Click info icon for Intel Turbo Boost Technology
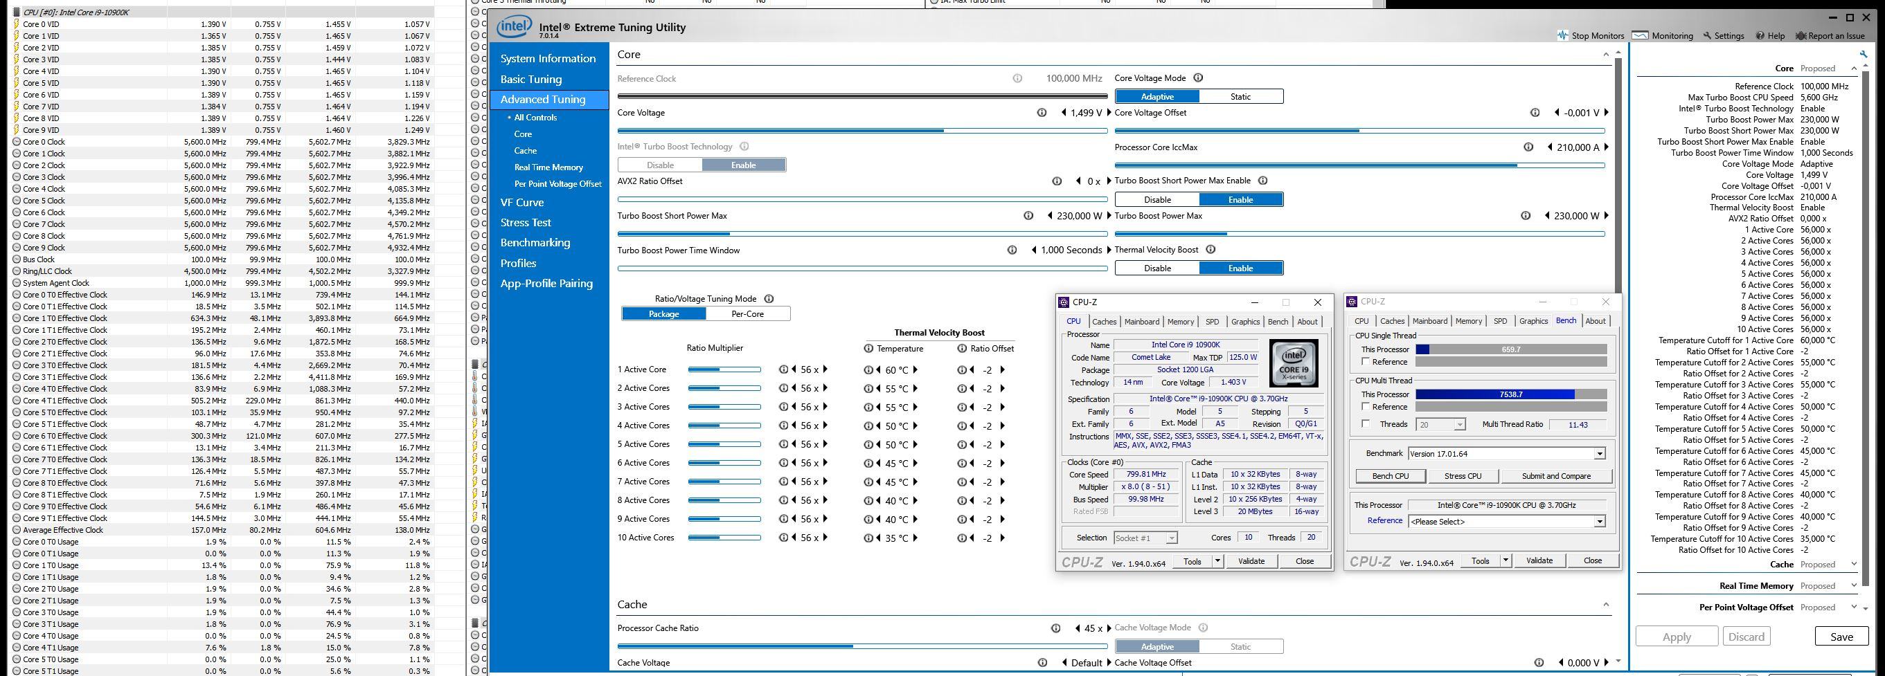This screenshot has height=676, width=1885. (x=744, y=146)
